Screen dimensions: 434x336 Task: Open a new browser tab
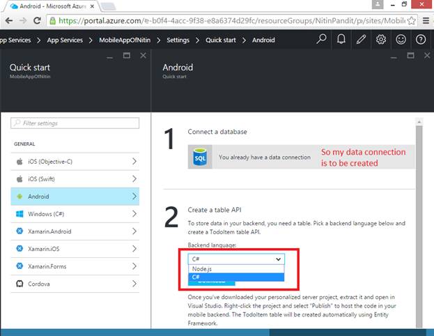[108, 6]
